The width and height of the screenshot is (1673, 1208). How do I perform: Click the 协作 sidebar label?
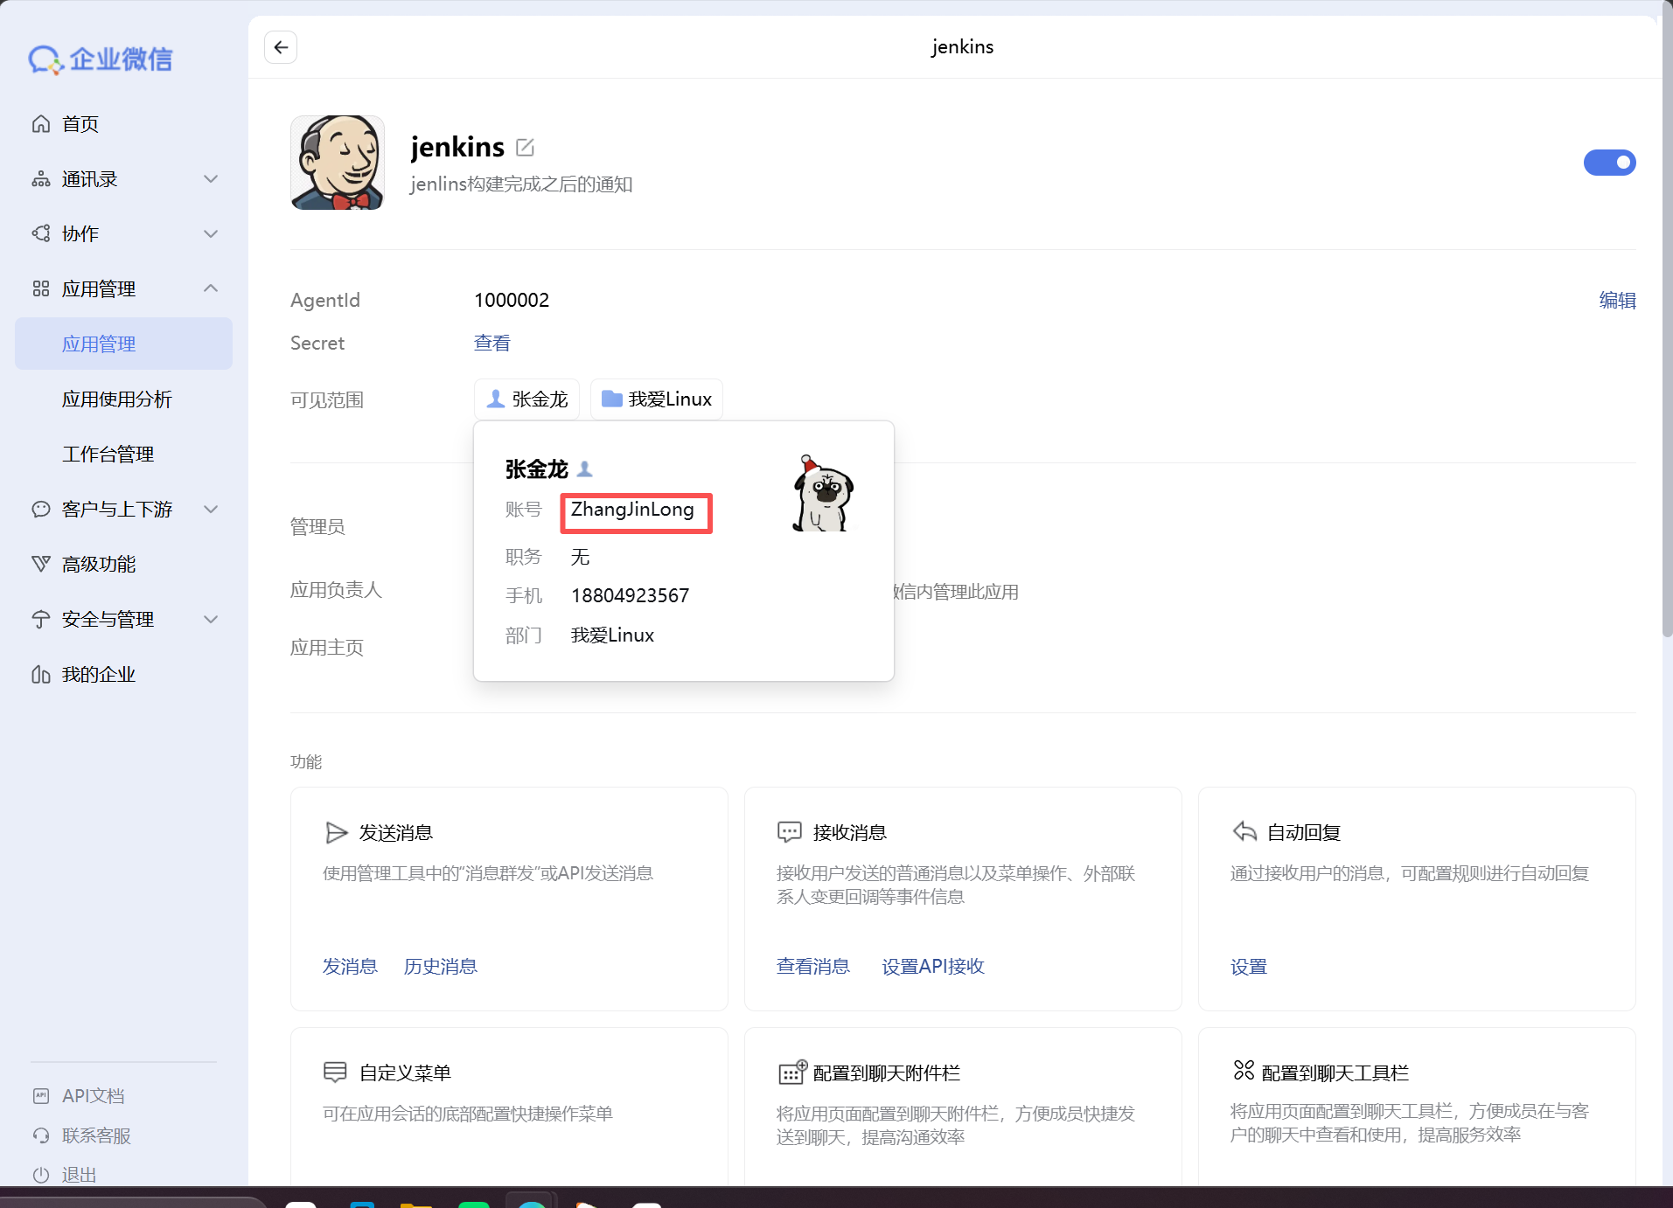pos(80,234)
